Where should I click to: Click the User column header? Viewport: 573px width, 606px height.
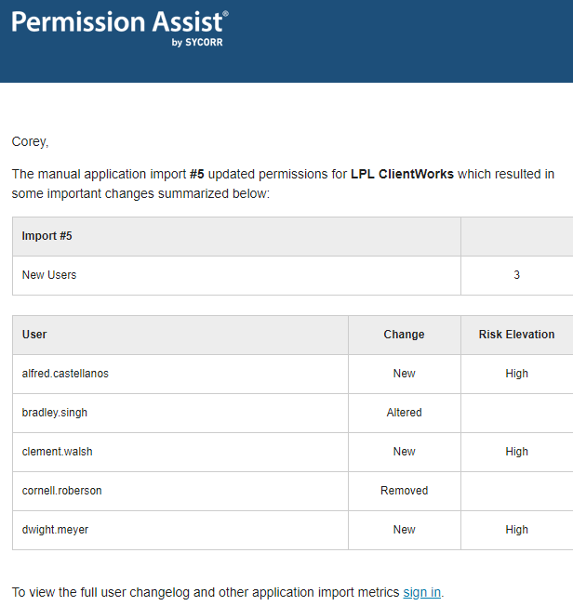pyautogui.click(x=34, y=335)
